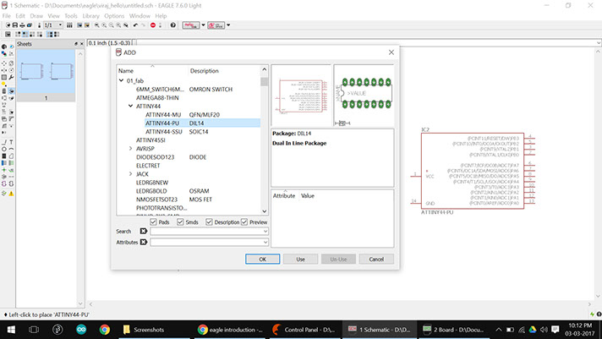Click the Print icon in top toolbar
The height and width of the screenshot is (339, 602).
click(22, 25)
